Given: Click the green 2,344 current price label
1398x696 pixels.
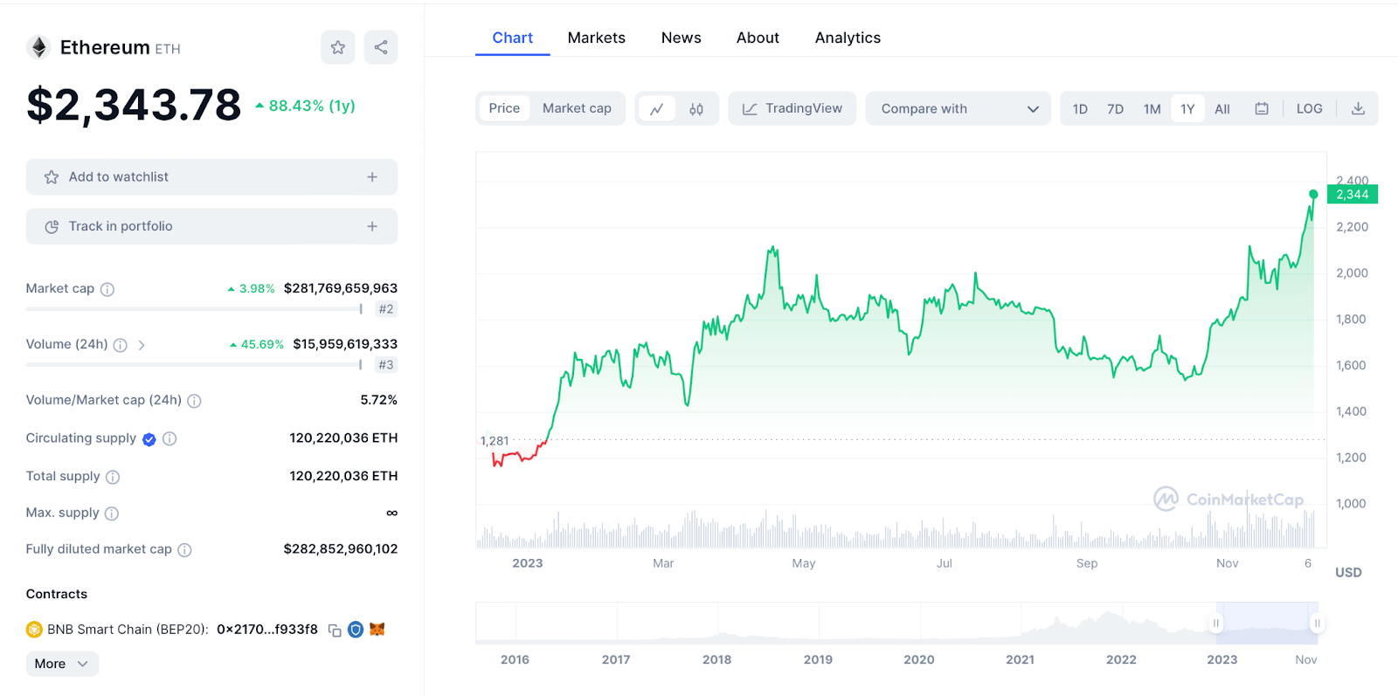Looking at the screenshot, I should [x=1352, y=195].
